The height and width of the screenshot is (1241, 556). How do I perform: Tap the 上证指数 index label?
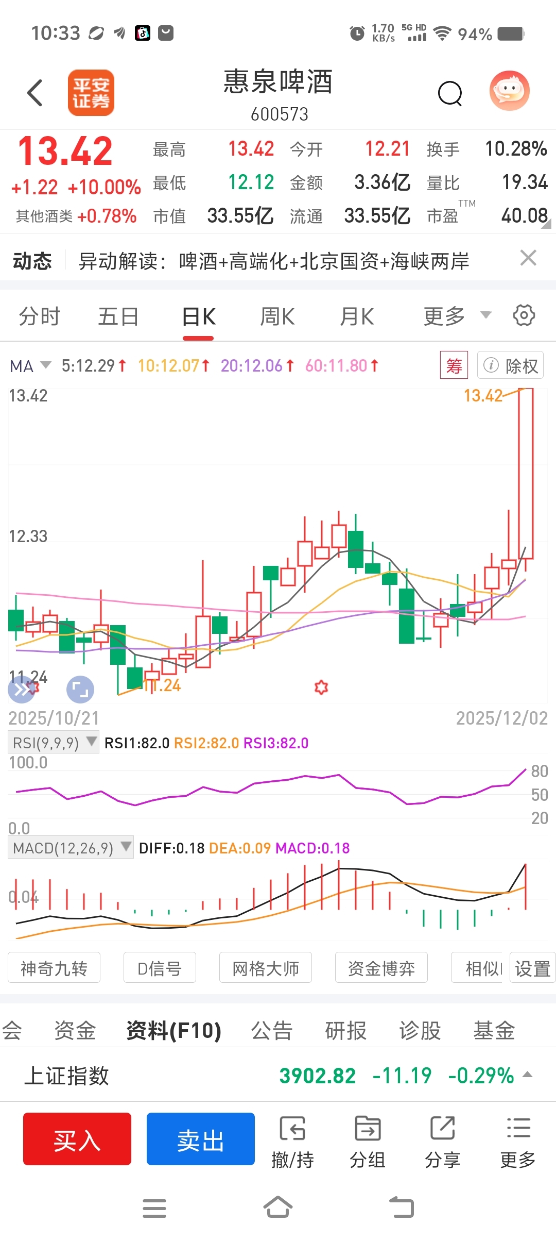click(x=67, y=1076)
